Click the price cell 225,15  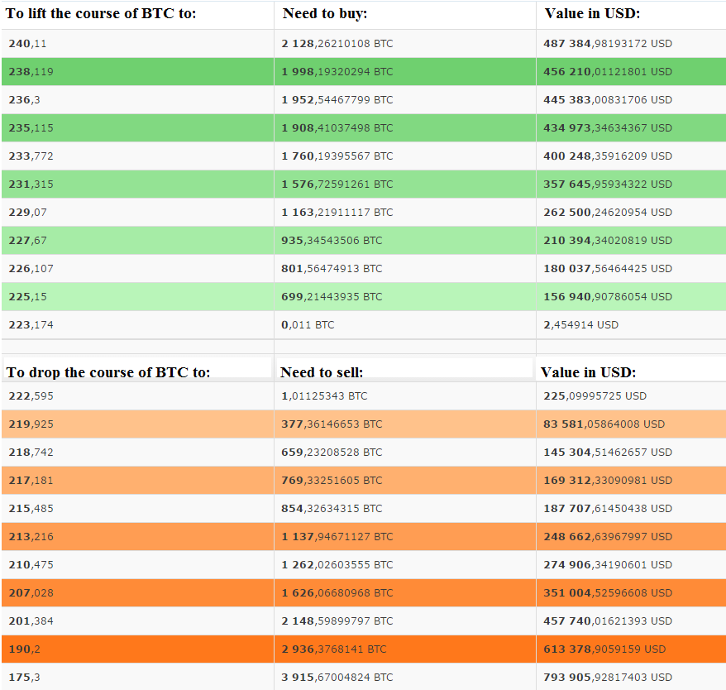tap(28, 296)
